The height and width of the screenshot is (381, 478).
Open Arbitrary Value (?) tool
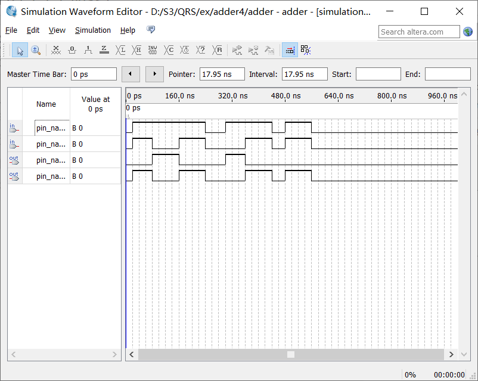(201, 50)
